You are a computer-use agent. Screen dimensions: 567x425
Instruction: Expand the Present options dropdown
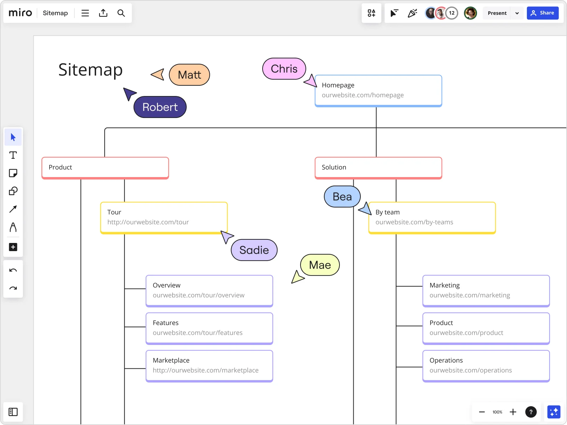coord(517,13)
